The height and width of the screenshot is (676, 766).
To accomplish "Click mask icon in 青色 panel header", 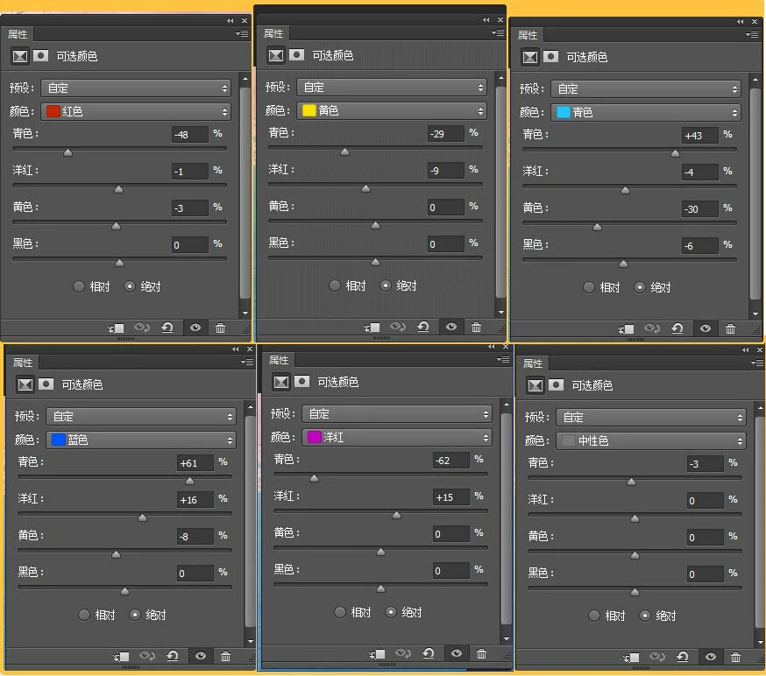I will pyautogui.click(x=550, y=57).
